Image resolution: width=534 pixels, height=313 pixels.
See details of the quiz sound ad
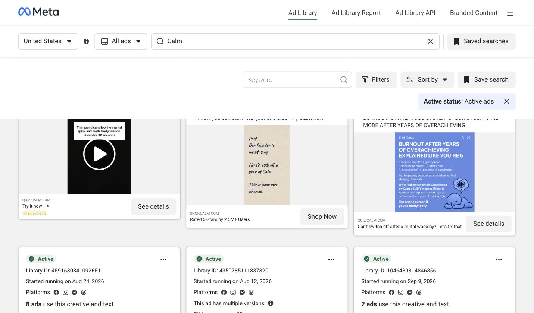(x=153, y=206)
